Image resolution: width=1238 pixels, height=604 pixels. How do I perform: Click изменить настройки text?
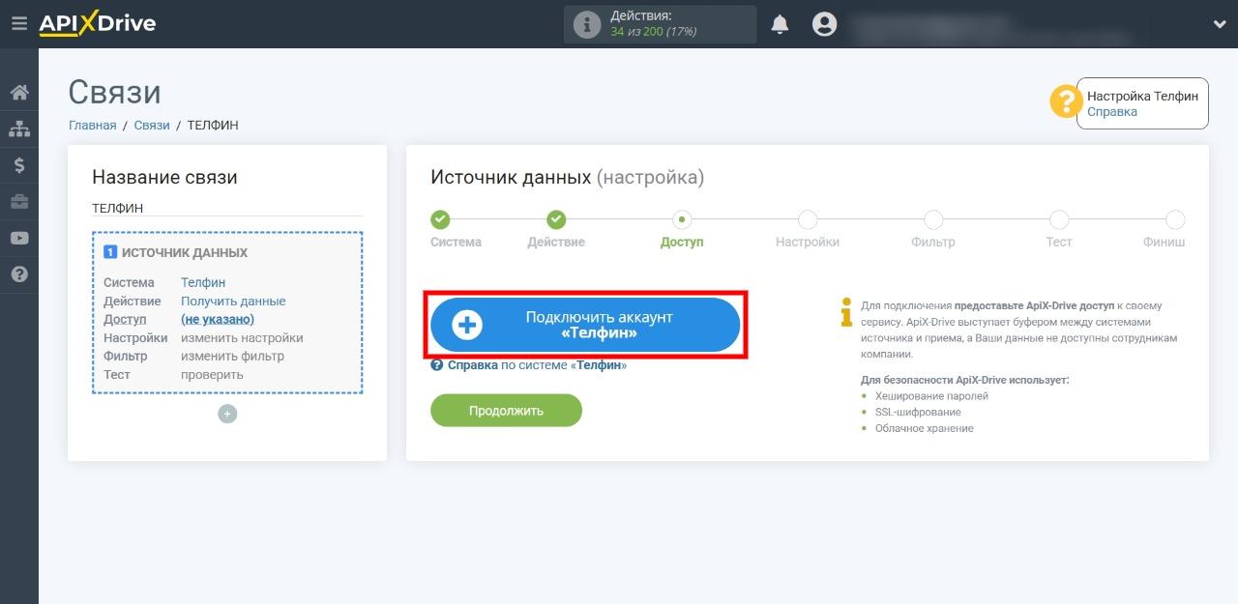242,338
